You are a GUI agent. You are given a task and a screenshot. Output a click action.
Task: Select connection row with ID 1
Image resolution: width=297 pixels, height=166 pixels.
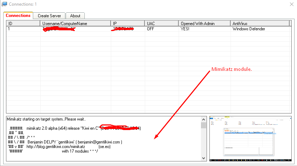pyautogui.click(x=149, y=29)
